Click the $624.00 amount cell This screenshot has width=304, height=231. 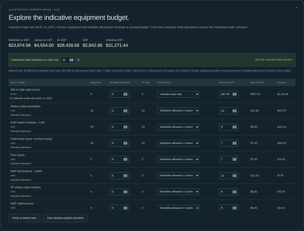[282, 111]
